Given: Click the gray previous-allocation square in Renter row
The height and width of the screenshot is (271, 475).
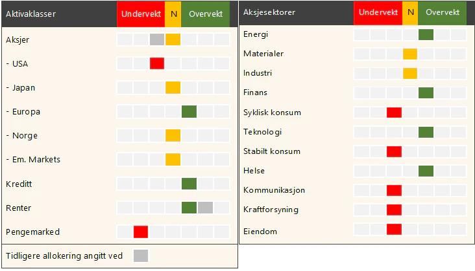Looking at the screenshot, I should (206, 208).
